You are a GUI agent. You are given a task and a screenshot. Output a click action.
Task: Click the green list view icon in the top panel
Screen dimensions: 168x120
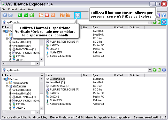coord(159,22)
